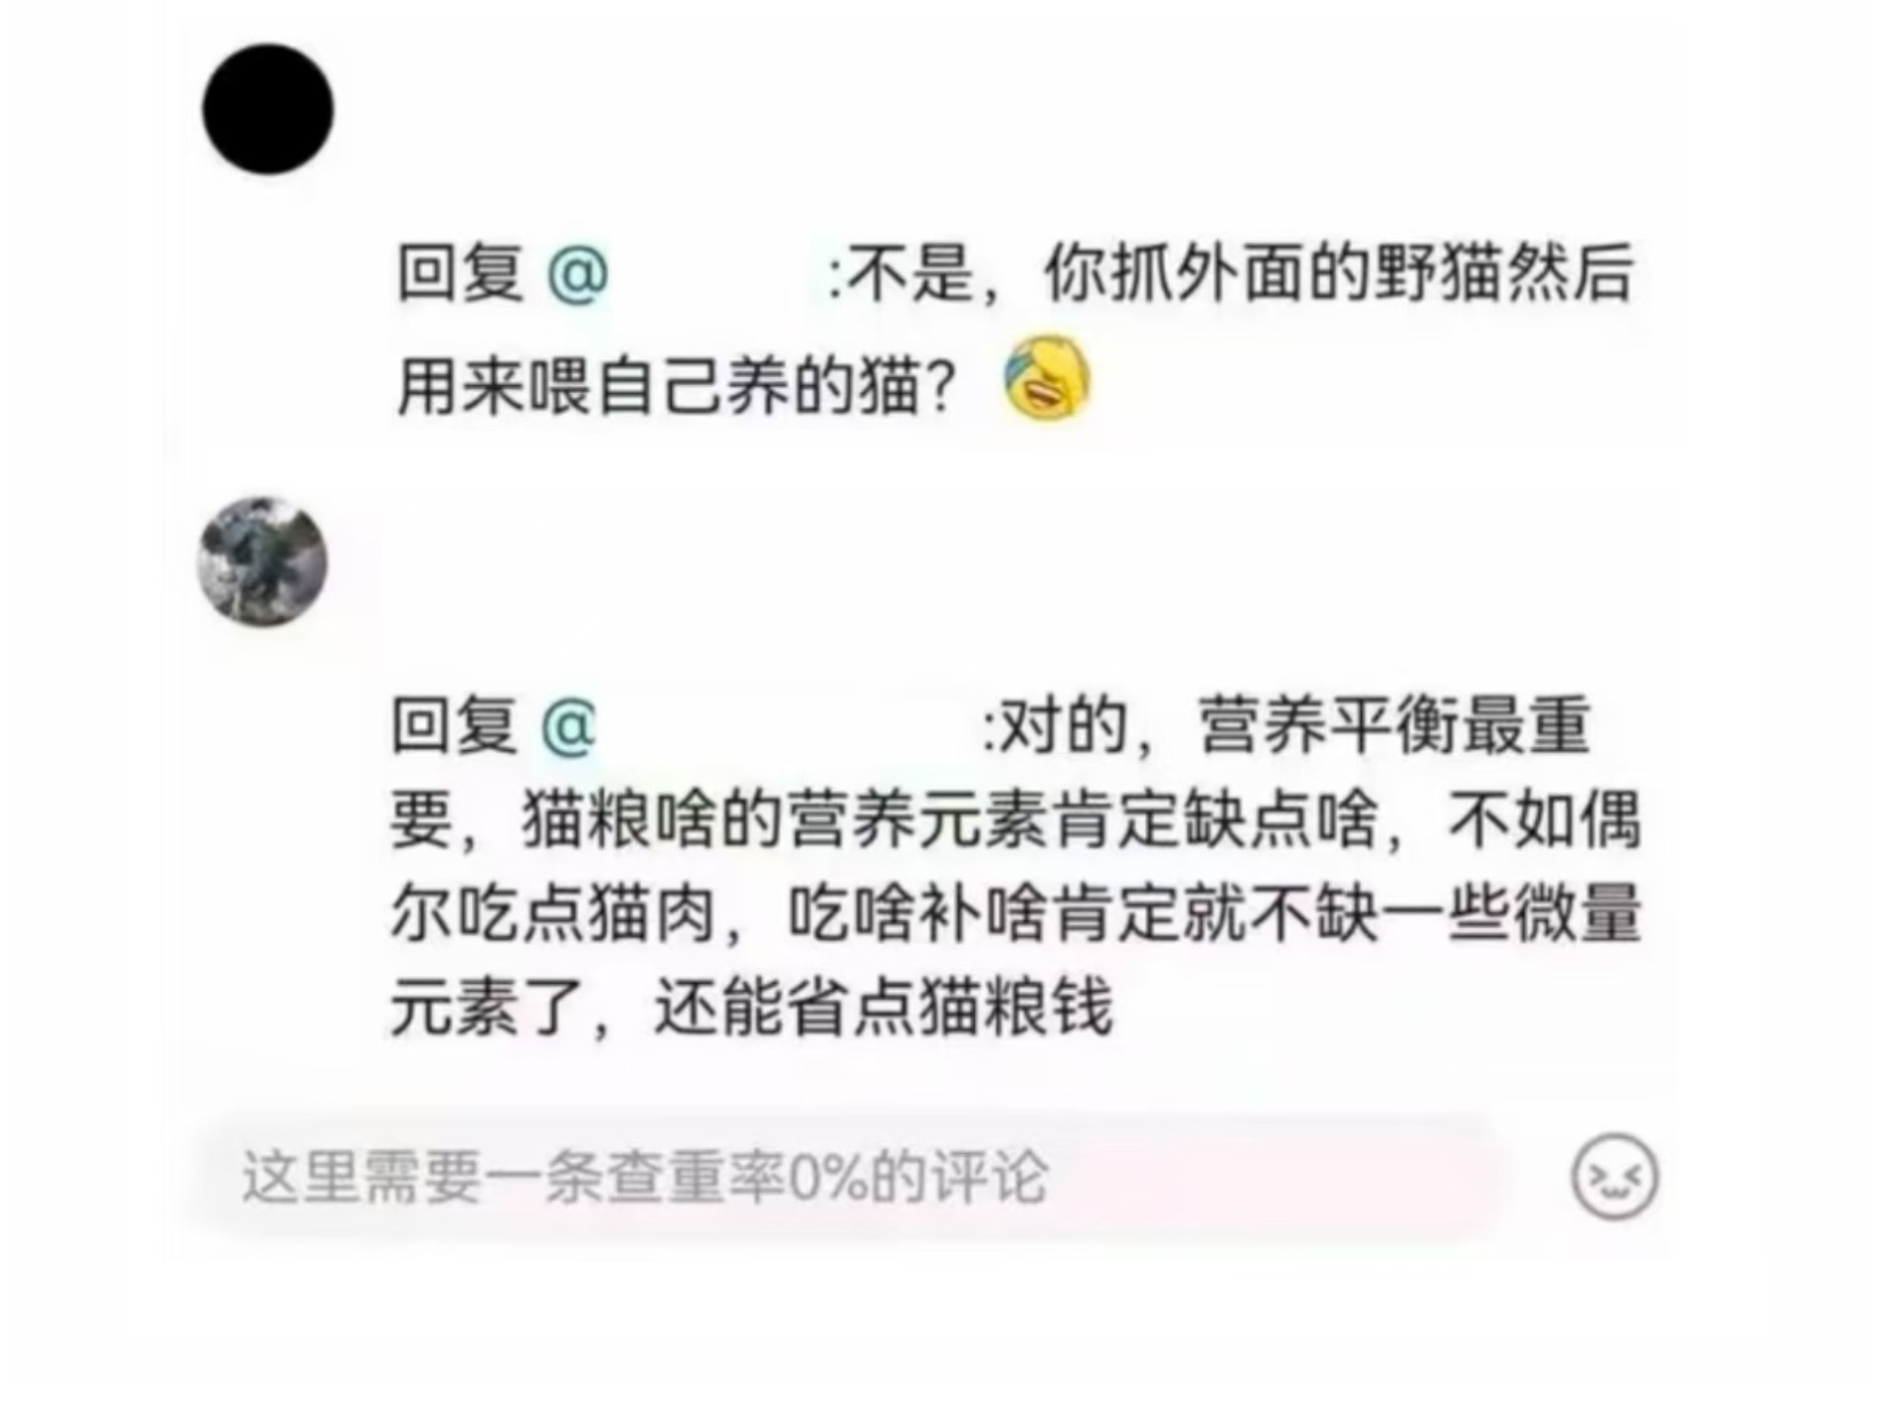This screenshot has height=1425, width=1900.
Task: Click the @ symbol in the second reply
Action: 569,726
